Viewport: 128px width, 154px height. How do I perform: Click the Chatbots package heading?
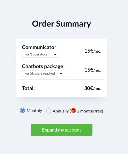point(42,66)
